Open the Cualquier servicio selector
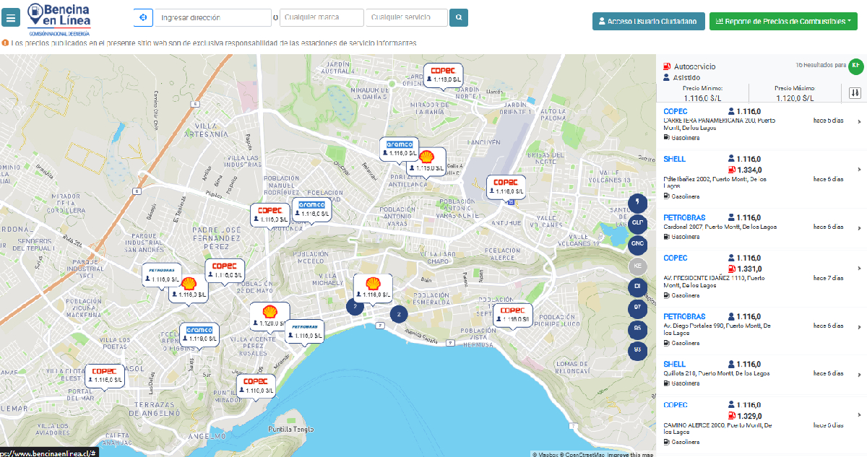Viewport: 867px width, 457px height. 406,17
